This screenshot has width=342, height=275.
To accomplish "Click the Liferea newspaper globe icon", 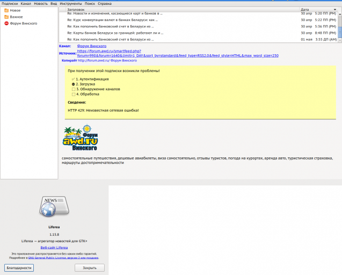I will pos(54,206).
